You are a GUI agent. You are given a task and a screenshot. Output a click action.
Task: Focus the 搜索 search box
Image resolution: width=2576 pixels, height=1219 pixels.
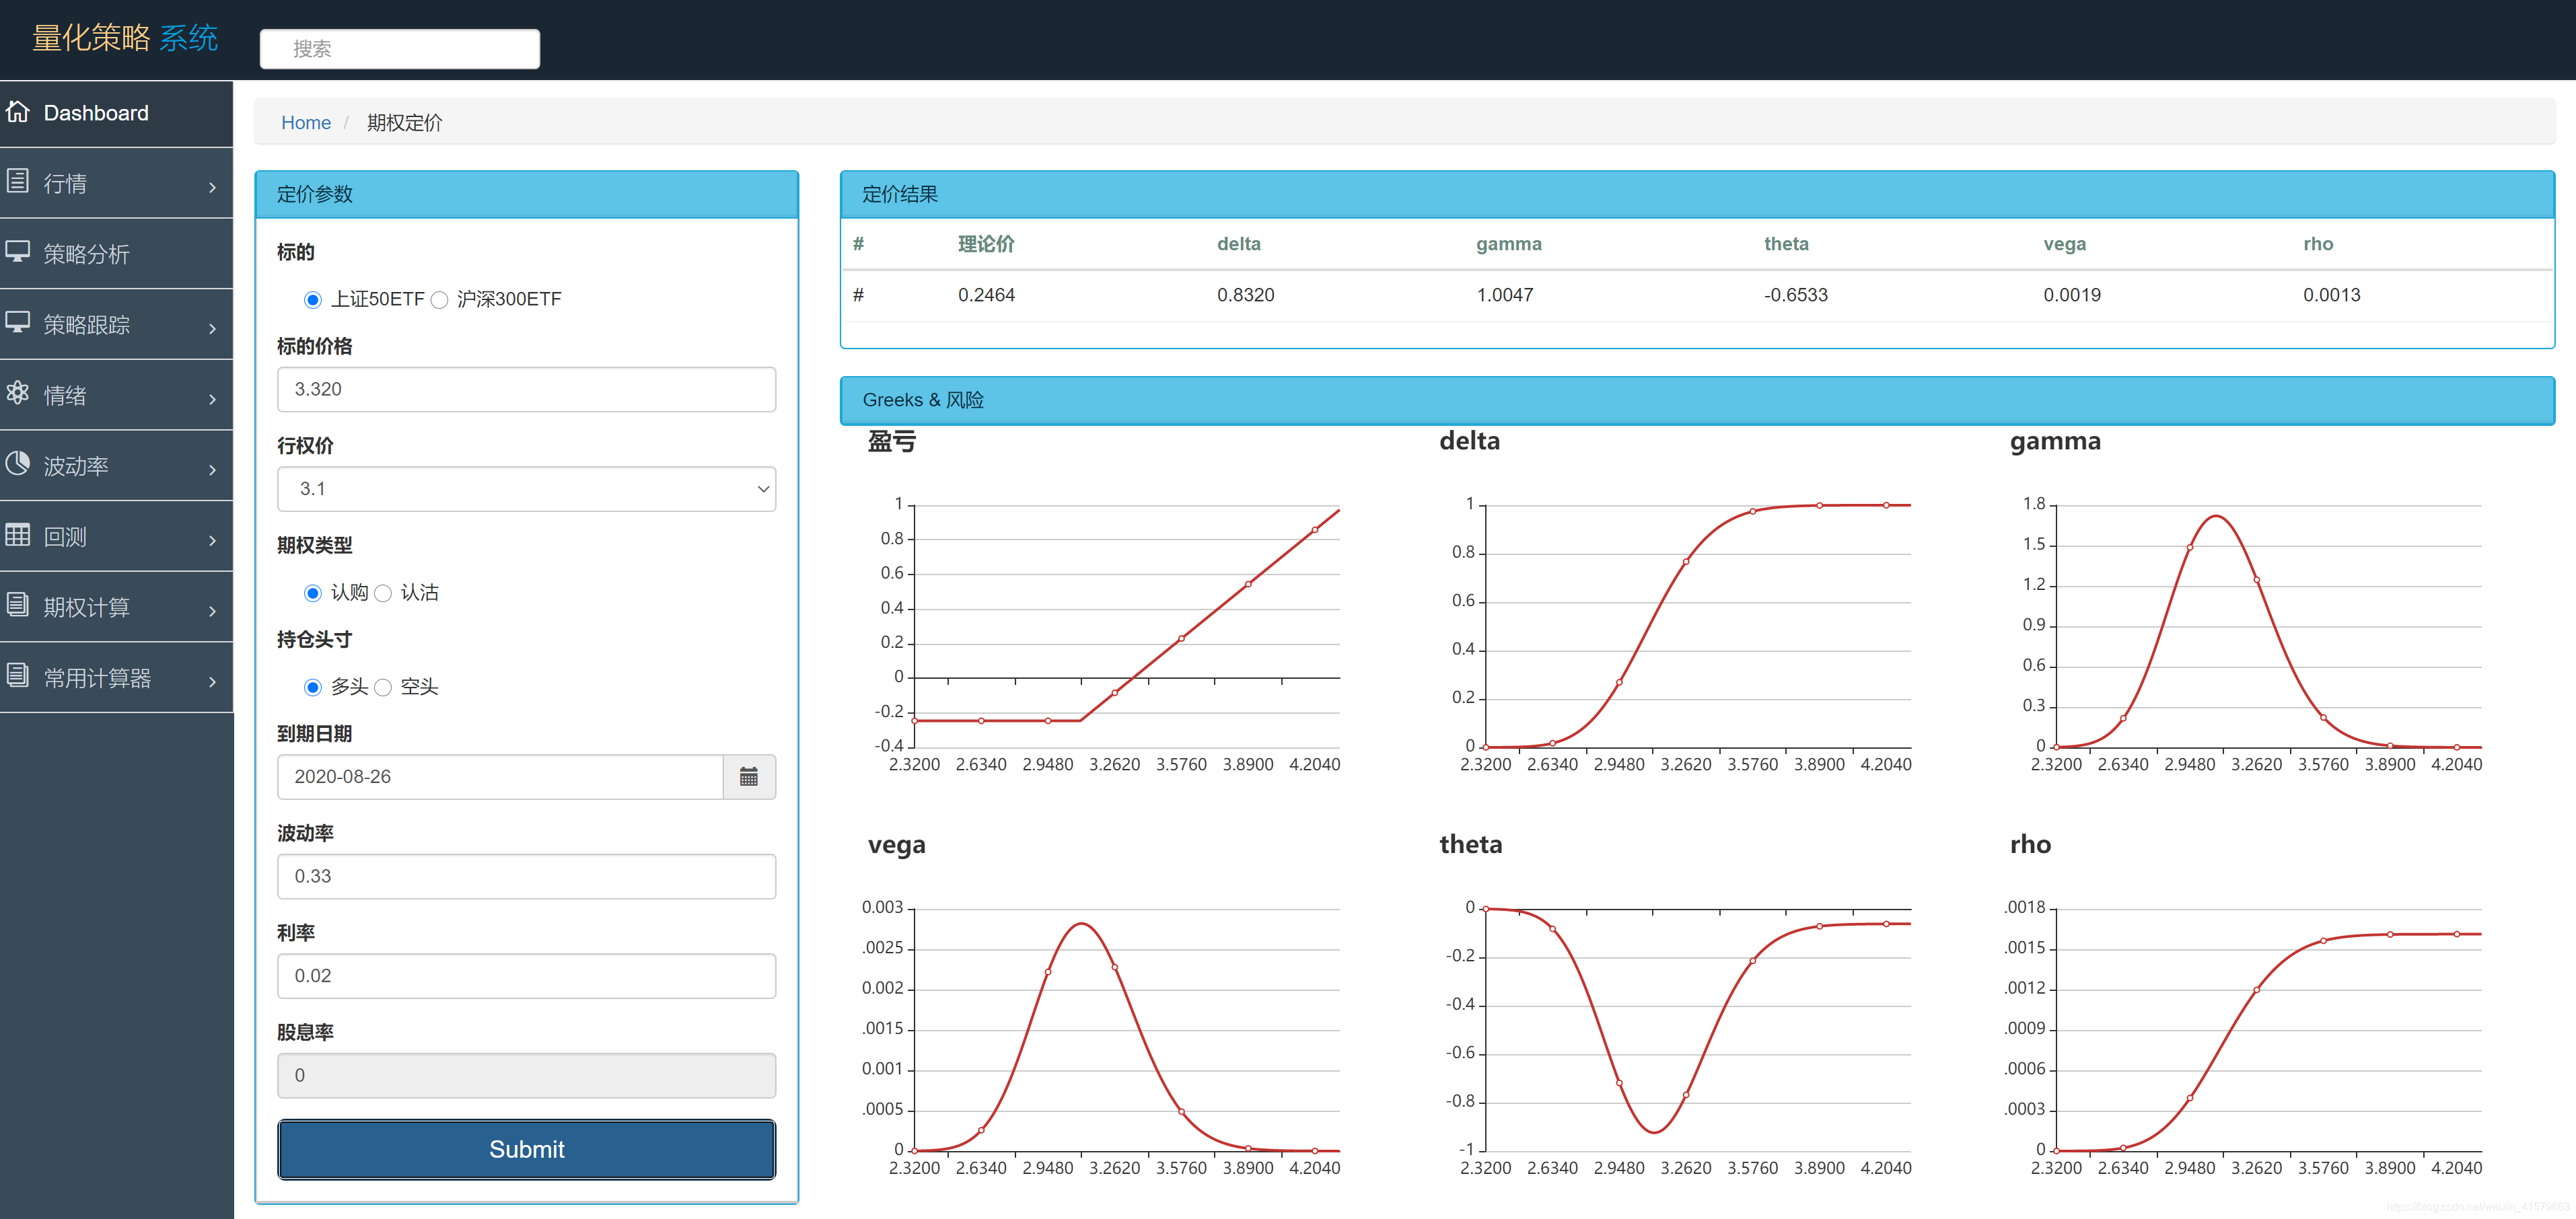point(399,49)
